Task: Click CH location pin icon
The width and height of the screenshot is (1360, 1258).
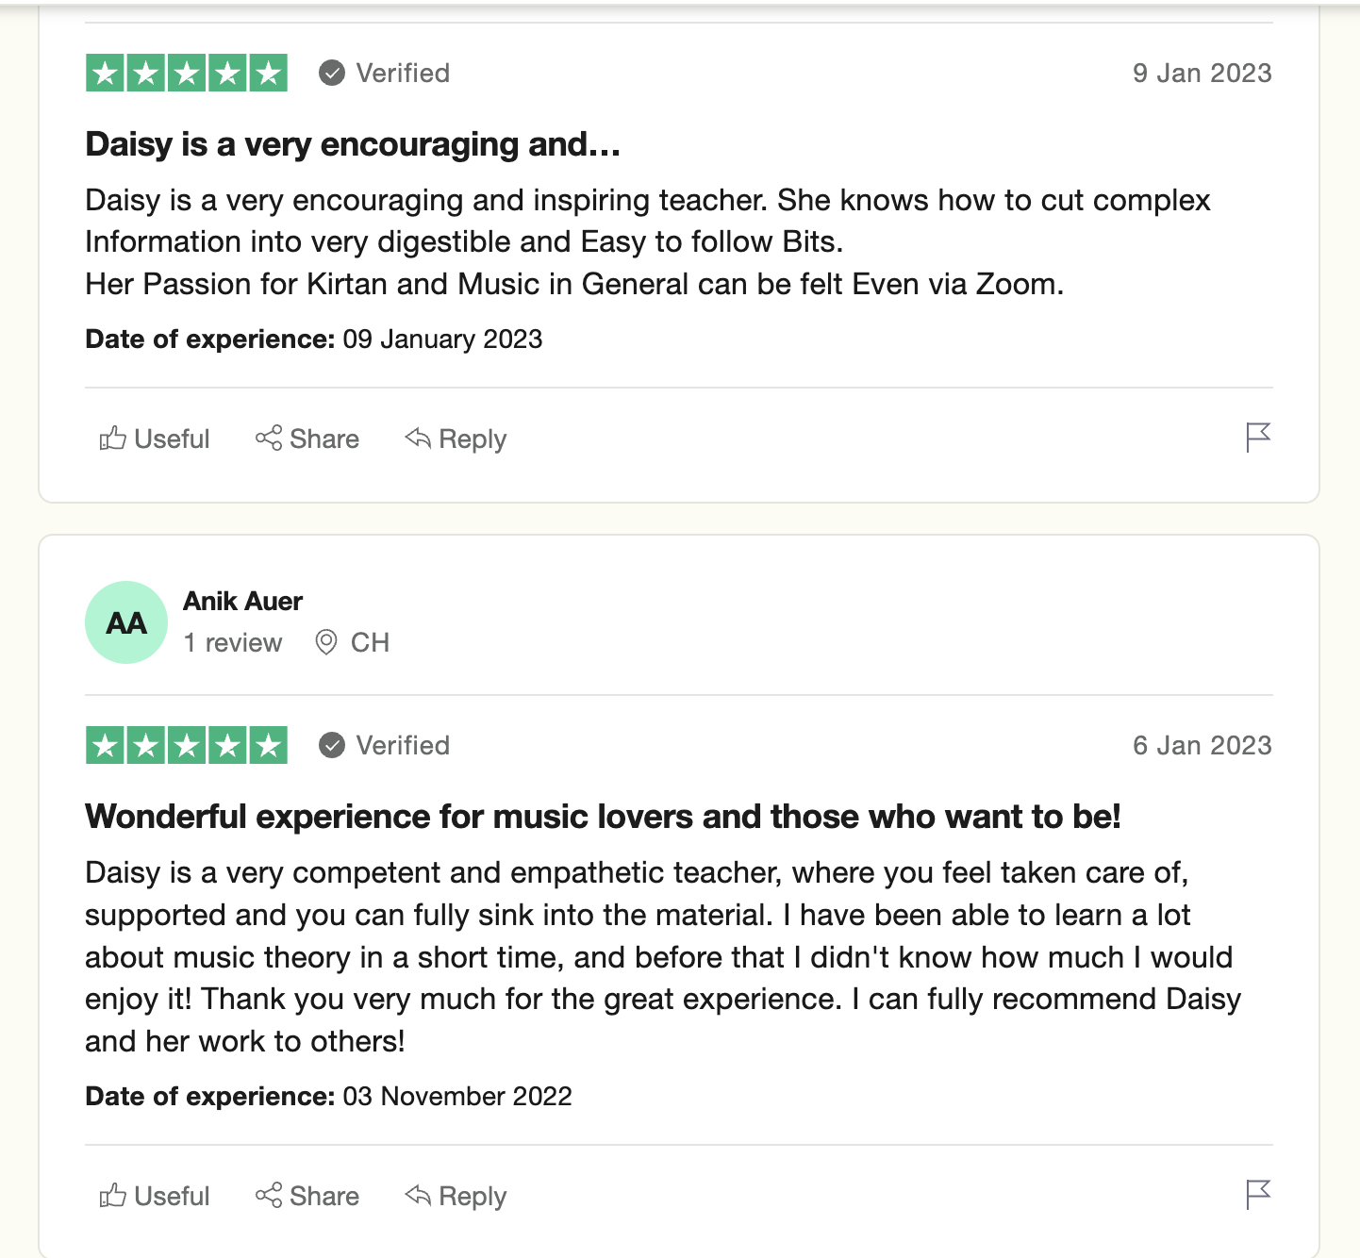Action: pyautogui.click(x=326, y=642)
